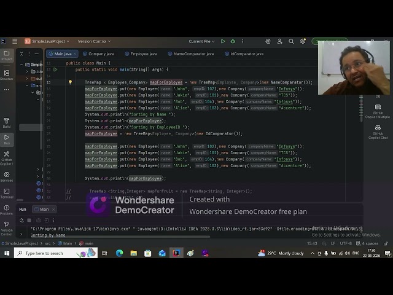Collapse the SimpleJavaProject root tree node
The height and width of the screenshot is (295, 393).
point(21,65)
